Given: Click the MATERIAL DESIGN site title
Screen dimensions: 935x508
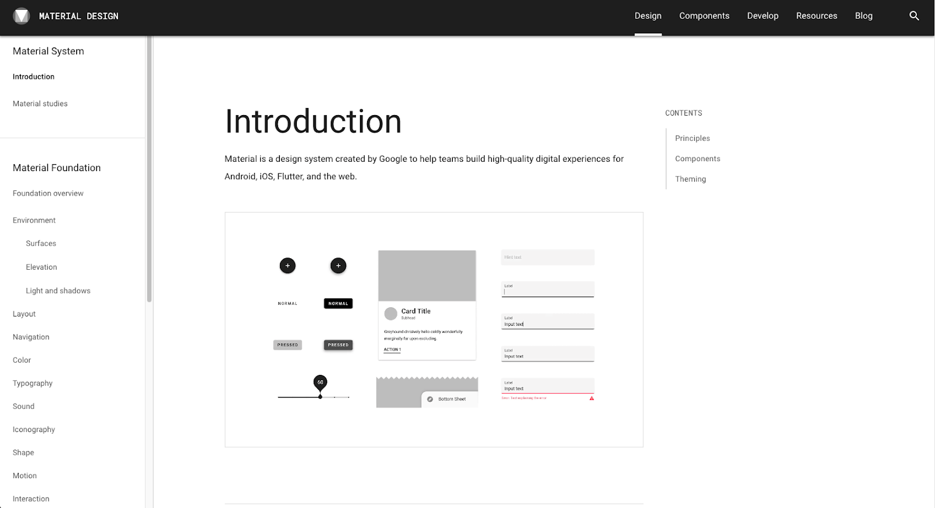Looking at the screenshot, I should point(79,16).
